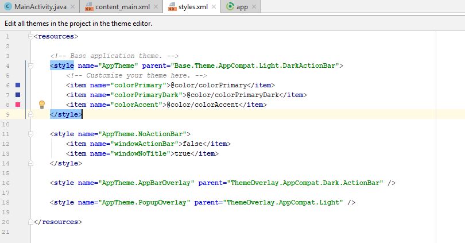
Task: Click the Gradle icon on app tab
Action: (230, 6)
